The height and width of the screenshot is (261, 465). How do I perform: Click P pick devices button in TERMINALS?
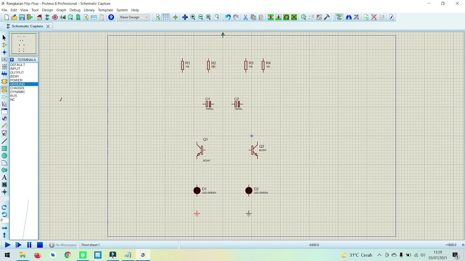coord(12,59)
